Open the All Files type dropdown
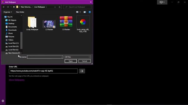The width and height of the screenshot is (188, 105). coord(78,57)
